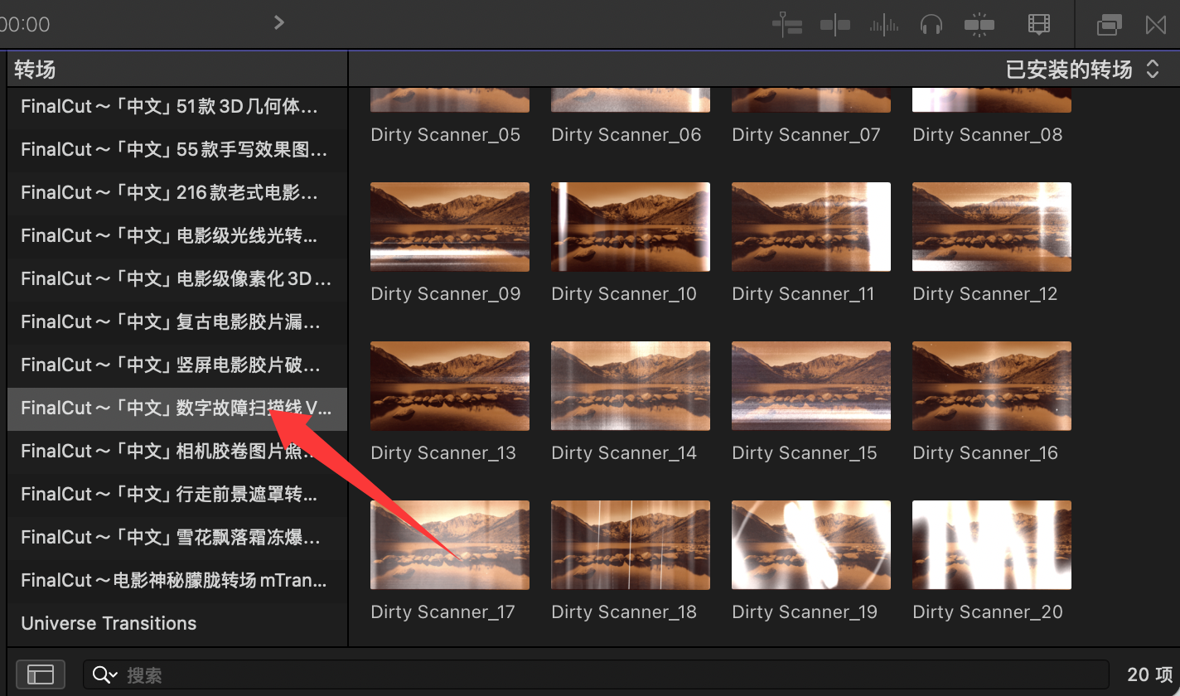Pick the Dirty Scanner_10 transition thumbnail

click(x=630, y=227)
